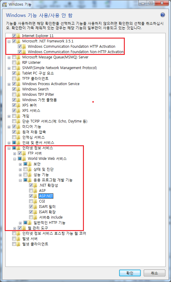Select the Tablet PC 구성 요소 item
This screenshot has height=282, width=171.
(x=38, y=73)
